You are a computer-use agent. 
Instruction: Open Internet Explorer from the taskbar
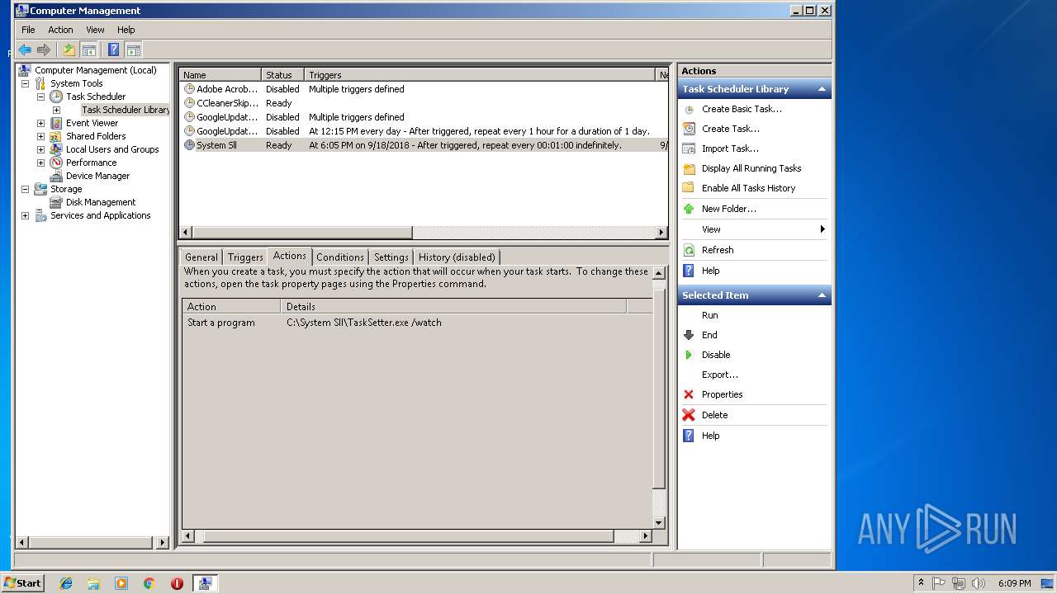66,583
